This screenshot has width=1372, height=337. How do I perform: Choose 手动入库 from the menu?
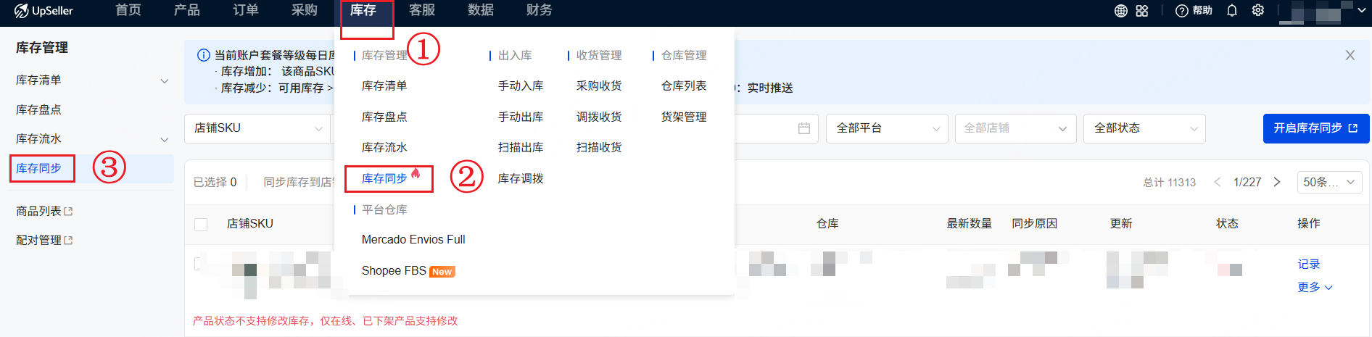point(520,86)
